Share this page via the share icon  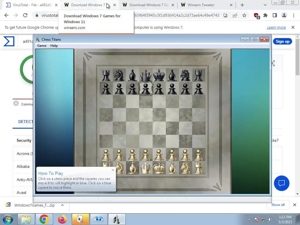pyautogui.click(x=235, y=15)
